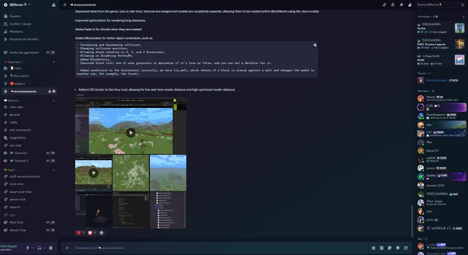Screen dimensions: 468x255
Task: Open the chat-ptbr channel
Action: 29,107
